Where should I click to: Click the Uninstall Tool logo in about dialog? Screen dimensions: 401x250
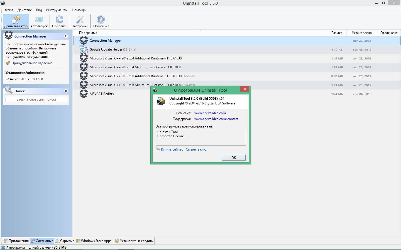click(x=161, y=101)
